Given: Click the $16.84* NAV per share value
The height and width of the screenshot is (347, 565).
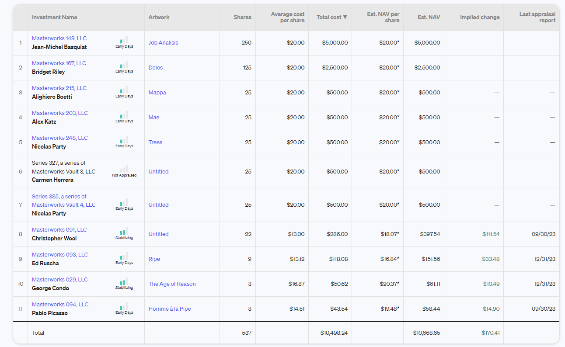Looking at the screenshot, I should point(390,259).
